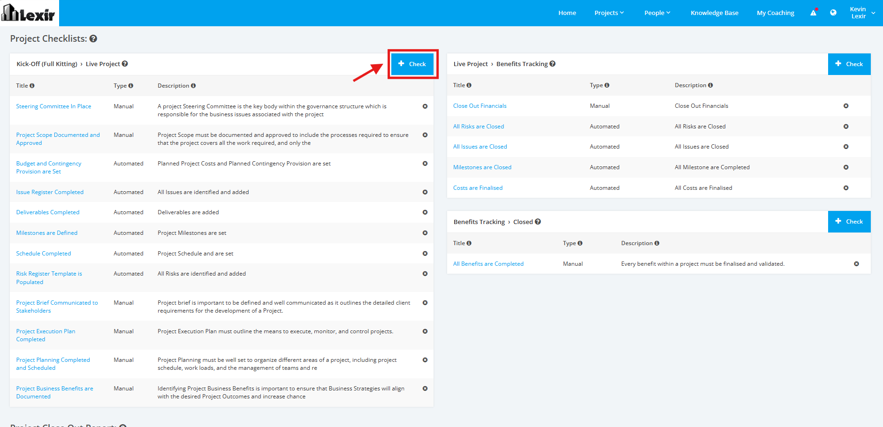Expand the Projects dropdown menu
The image size is (883, 427).
pyautogui.click(x=609, y=13)
